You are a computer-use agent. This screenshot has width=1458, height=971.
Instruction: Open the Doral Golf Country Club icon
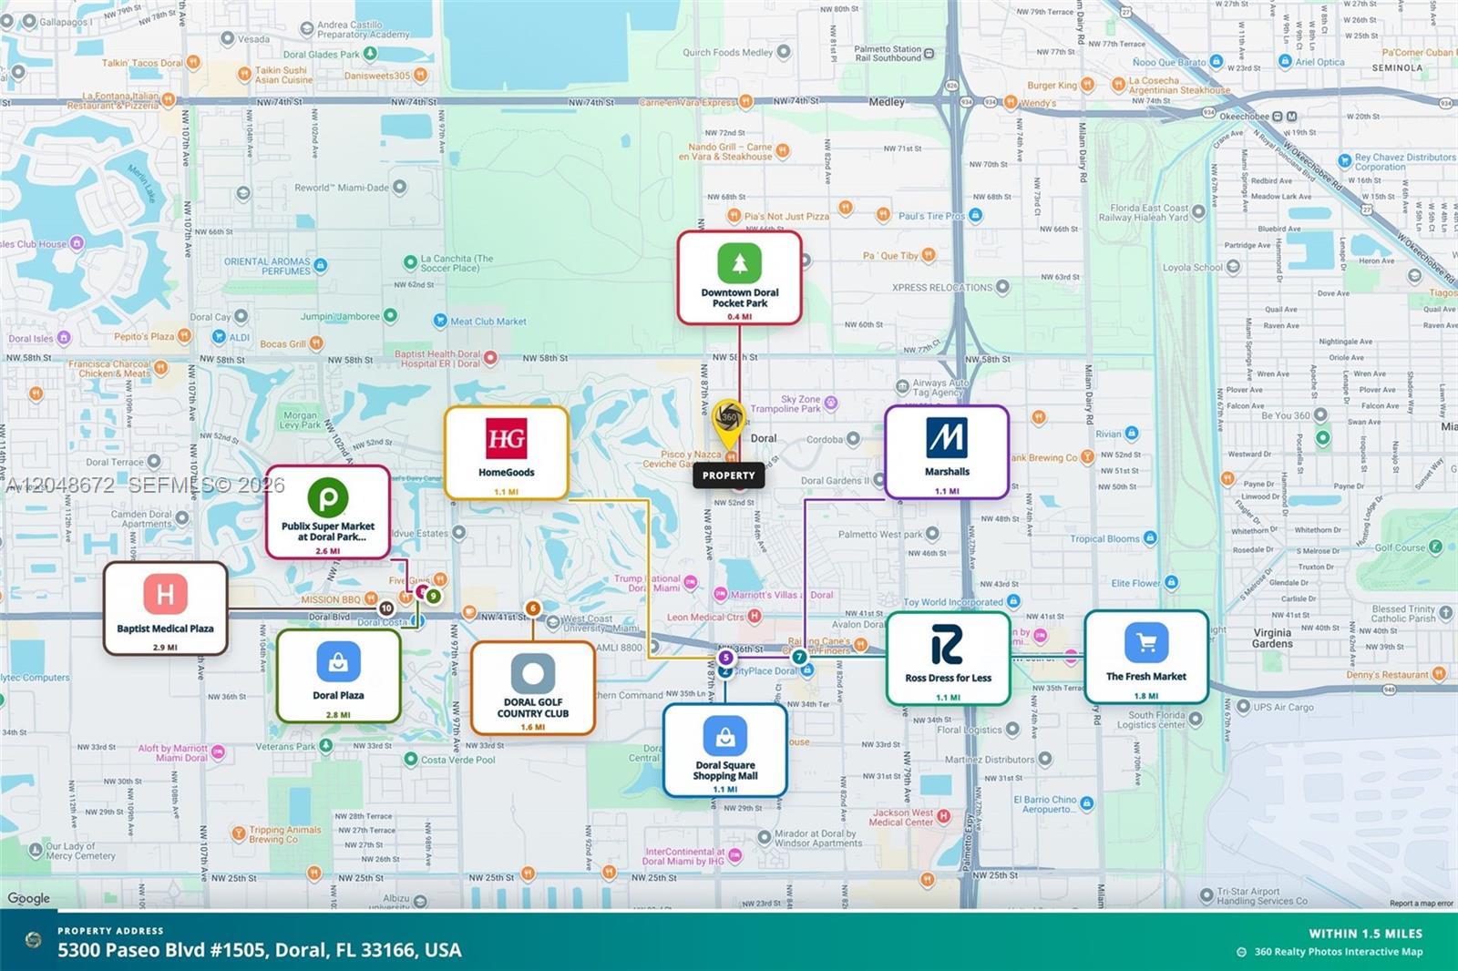tap(533, 674)
